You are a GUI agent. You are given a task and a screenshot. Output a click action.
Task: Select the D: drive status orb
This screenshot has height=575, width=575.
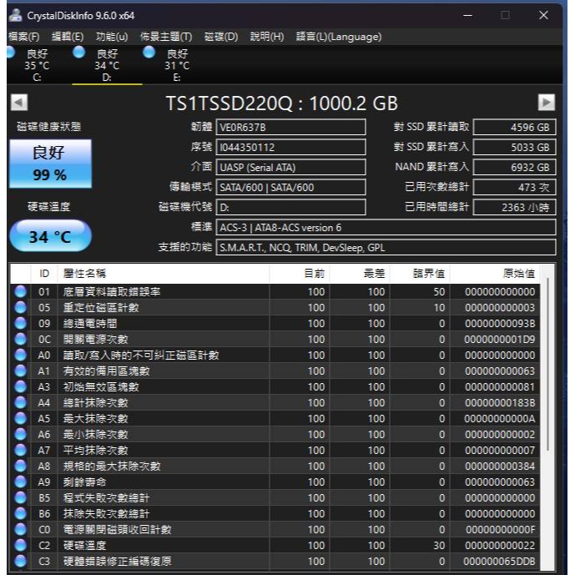click(x=78, y=53)
